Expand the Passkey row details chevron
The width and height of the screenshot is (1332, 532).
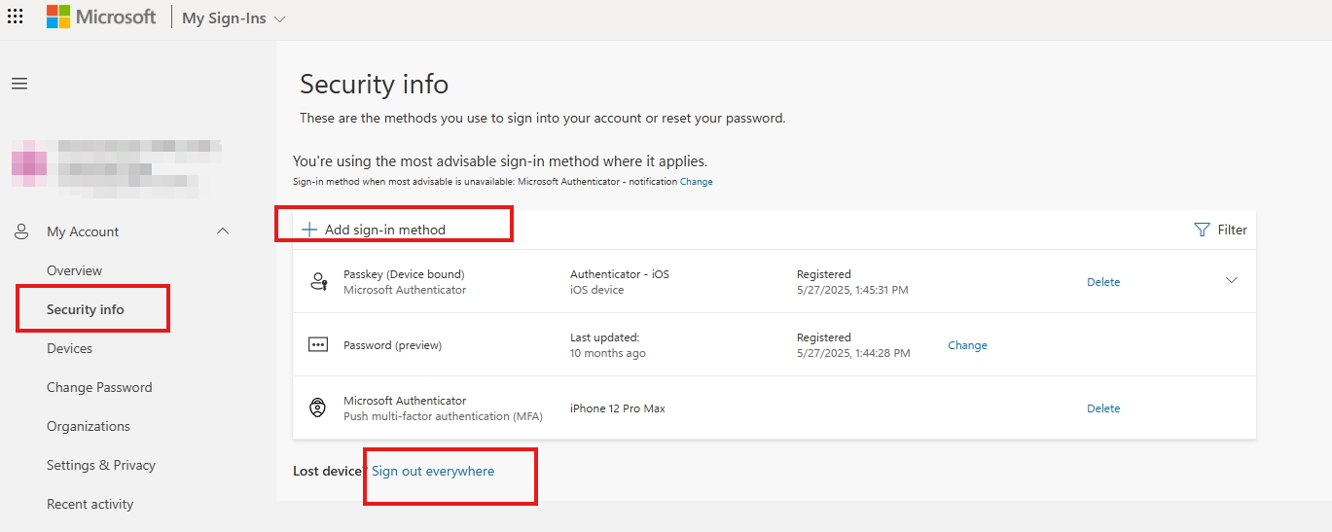click(1232, 280)
